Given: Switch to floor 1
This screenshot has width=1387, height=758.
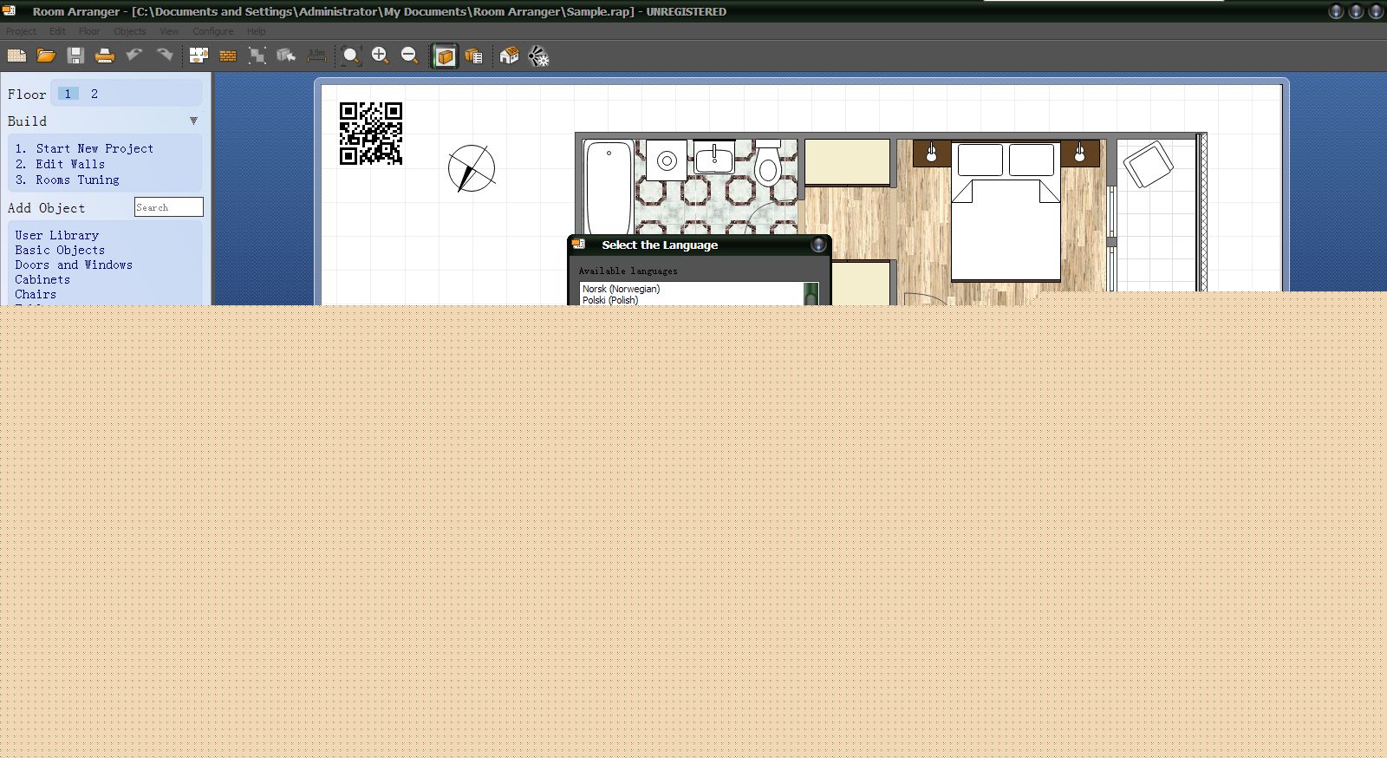Looking at the screenshot, I should [x=68, y=94].
